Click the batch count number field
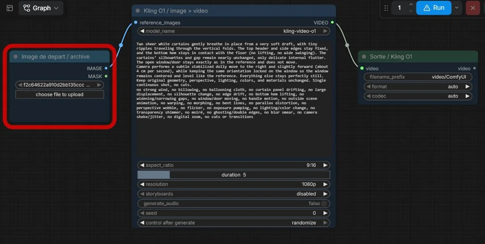The image size is (485, 244). [399, 8]
